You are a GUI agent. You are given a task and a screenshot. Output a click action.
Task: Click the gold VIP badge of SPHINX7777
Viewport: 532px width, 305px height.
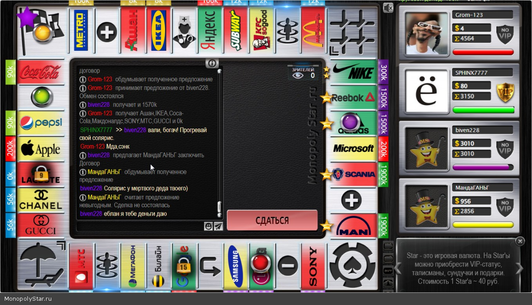click(x=505, y=92)
